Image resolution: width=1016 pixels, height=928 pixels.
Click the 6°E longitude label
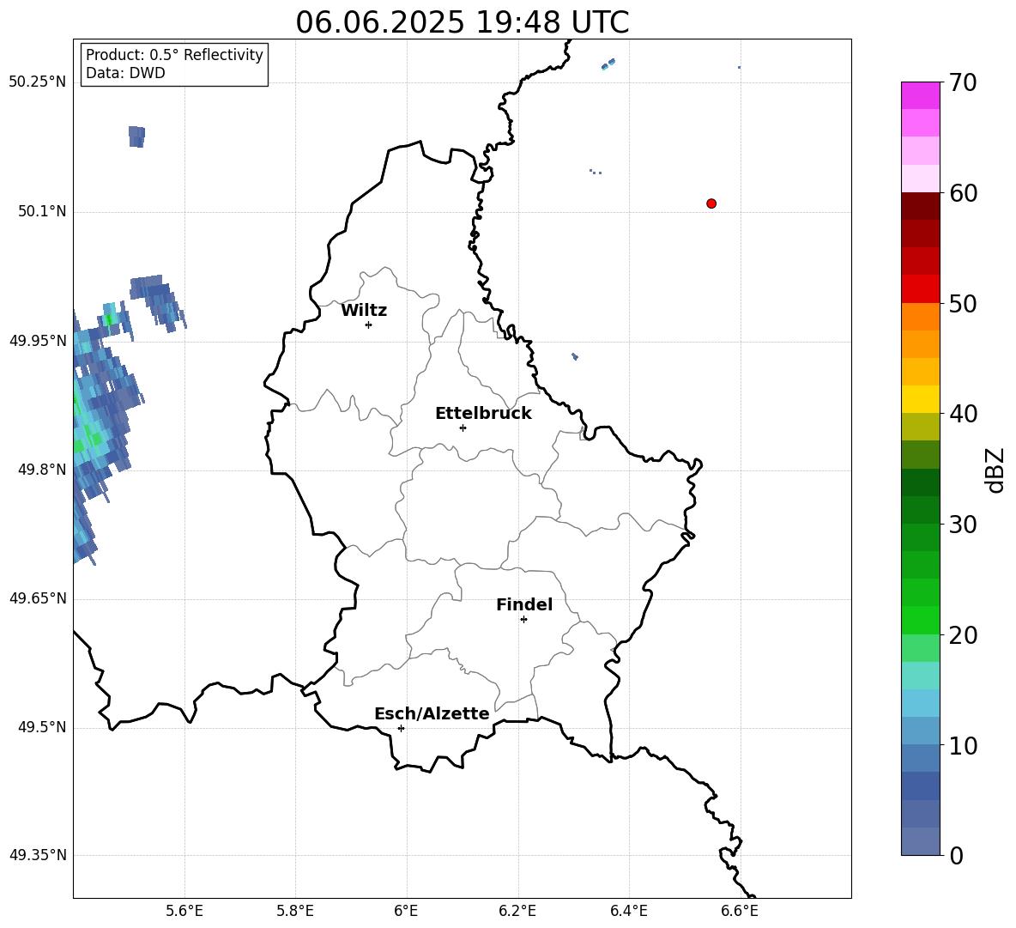coord(406,911)
